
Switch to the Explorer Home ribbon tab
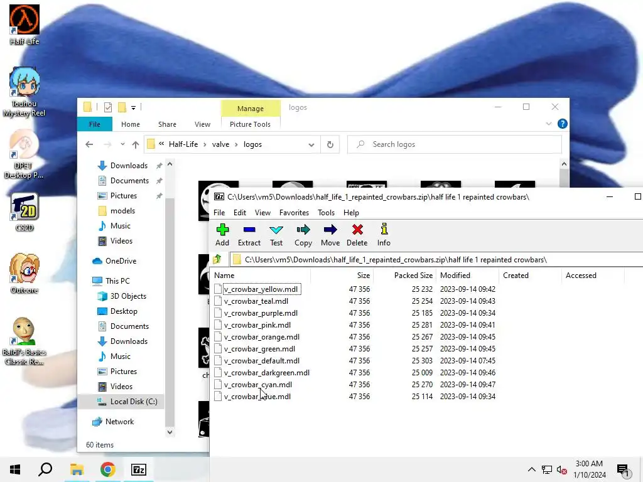pyautogui.click(x=131, y=124)
